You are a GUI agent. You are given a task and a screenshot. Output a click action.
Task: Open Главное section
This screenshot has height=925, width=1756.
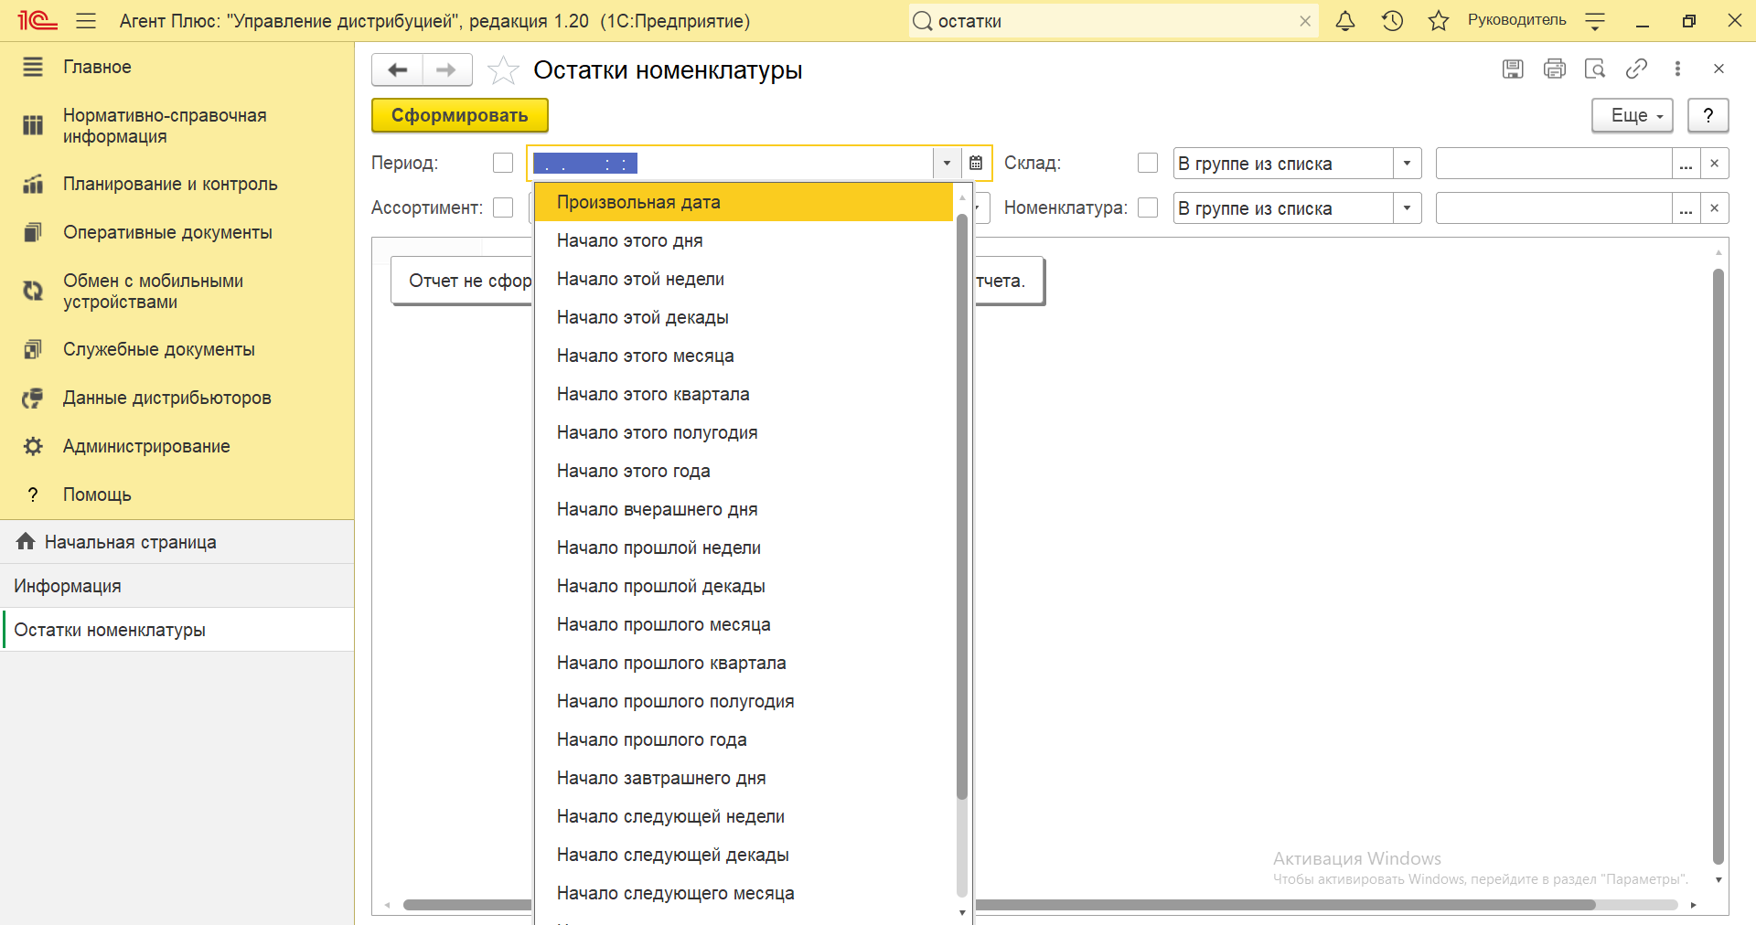tap(177, 67)
